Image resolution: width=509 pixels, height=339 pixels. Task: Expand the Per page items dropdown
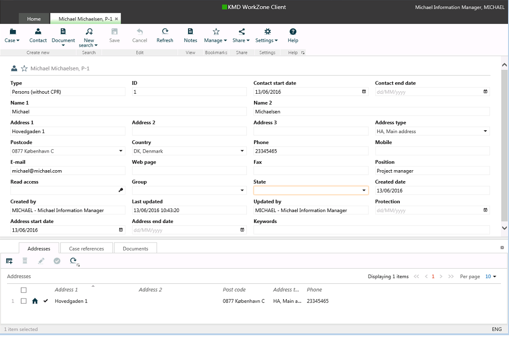point(491,277)
